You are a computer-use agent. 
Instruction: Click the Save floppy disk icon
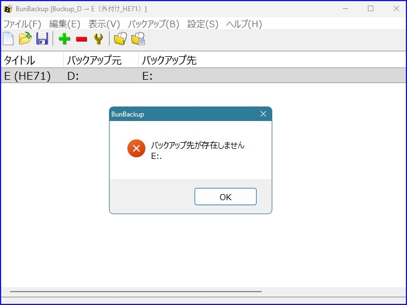(42, 38)
